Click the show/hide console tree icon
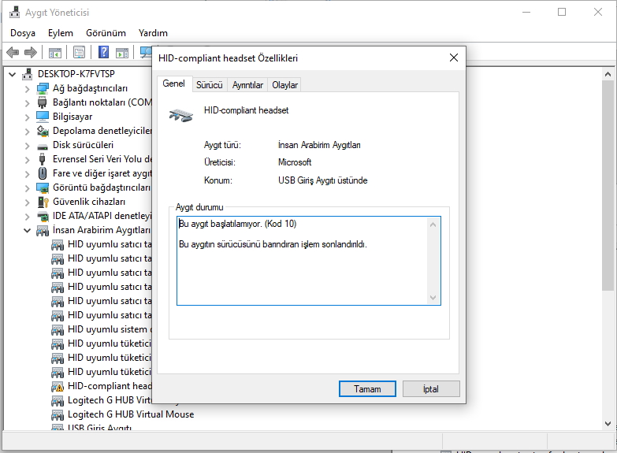 (55, 53)
